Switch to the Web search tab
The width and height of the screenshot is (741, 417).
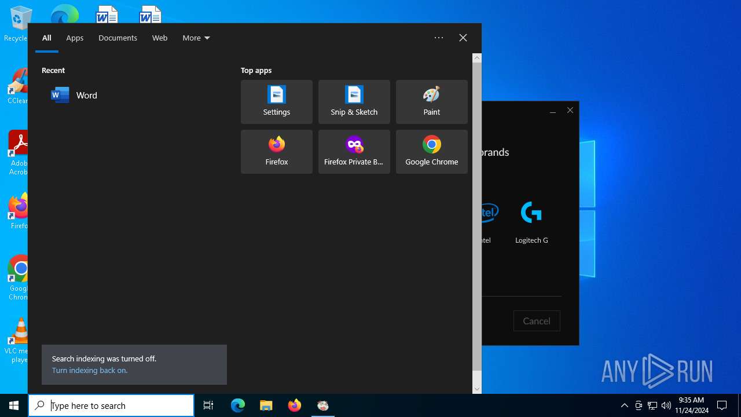click(x=160, y=38)
